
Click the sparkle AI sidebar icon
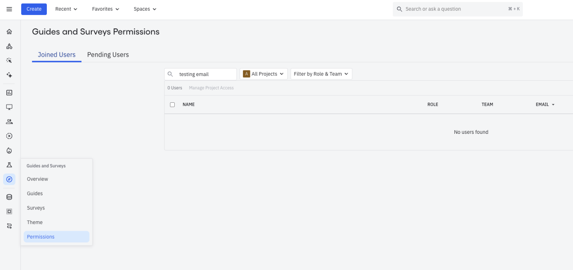(9, 75)
